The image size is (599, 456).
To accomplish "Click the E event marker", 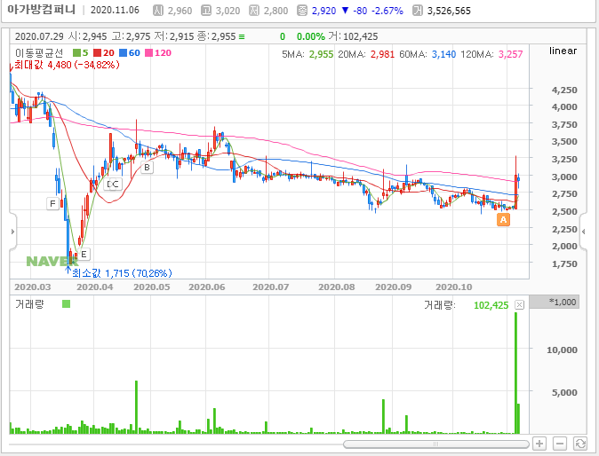I will point(84,255).
